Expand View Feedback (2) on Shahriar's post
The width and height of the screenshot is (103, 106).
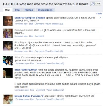(x=54, y=24)
